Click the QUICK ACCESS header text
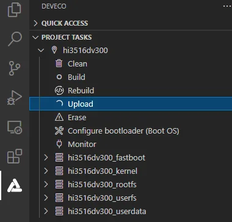232x222 pixels. click(x=65, y=23)
